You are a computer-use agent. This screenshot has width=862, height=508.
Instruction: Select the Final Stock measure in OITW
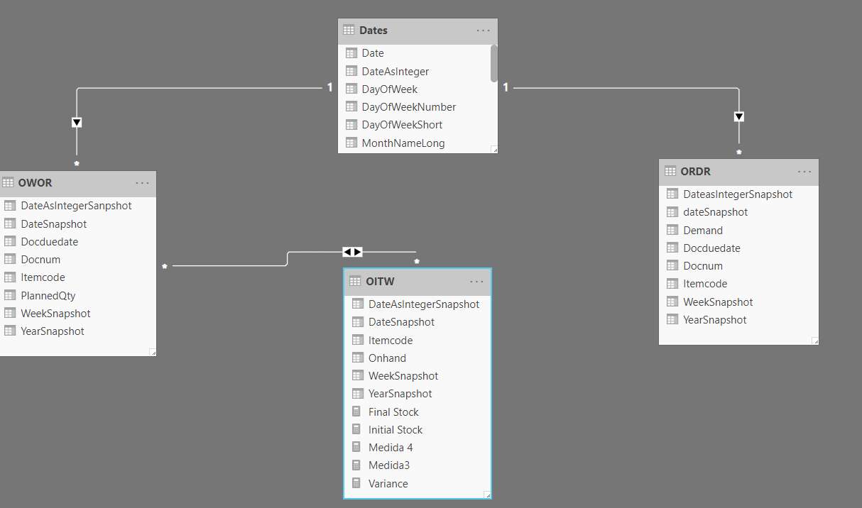[x=418, y=412]
